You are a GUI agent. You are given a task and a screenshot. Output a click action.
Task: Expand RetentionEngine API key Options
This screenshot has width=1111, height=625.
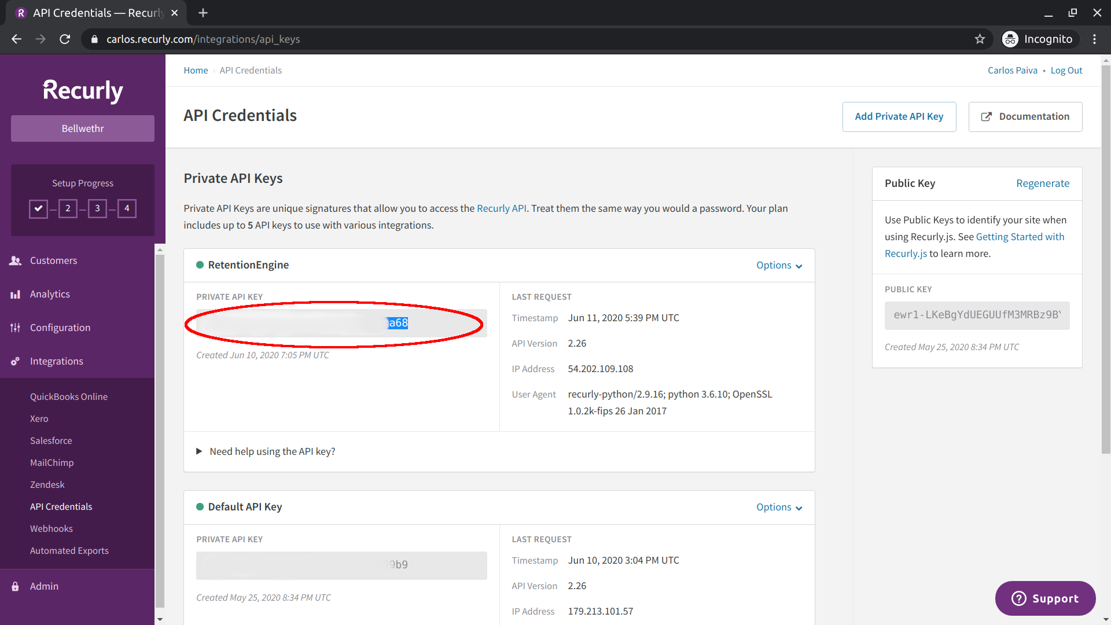pyautogui.click(x=779, y=264)
